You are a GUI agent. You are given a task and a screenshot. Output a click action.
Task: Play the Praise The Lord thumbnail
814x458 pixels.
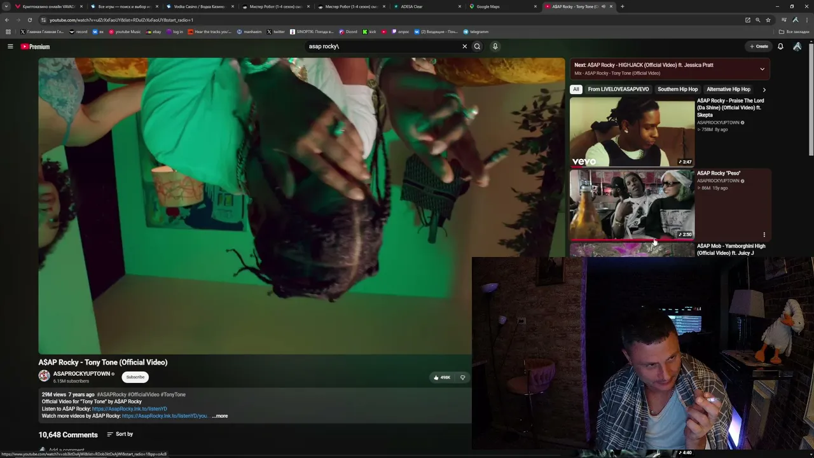pos(631,132)
